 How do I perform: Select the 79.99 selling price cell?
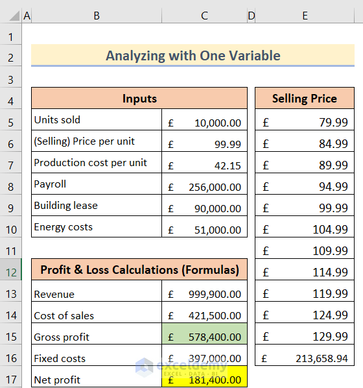click(x=305, y=119)
